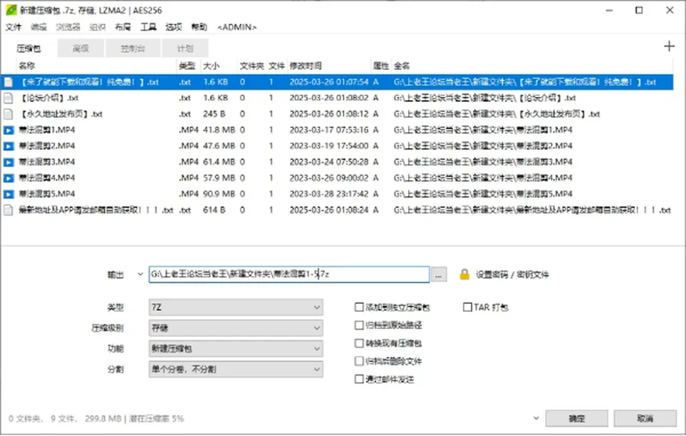The height and width of the screenshot is (436, 686).
Task: Click the icon of the selected .txt file modified 01:07:54
Action: coord(9,81)
